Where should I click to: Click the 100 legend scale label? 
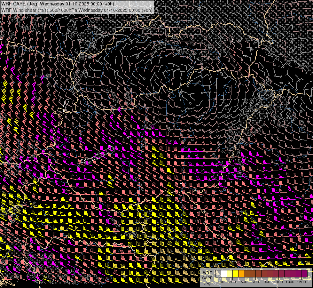pyautogui.click(x=221, y=282)
